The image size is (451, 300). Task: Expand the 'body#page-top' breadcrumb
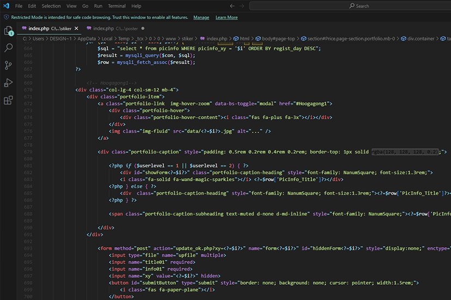pyautogui.click(x=278, y=39)
